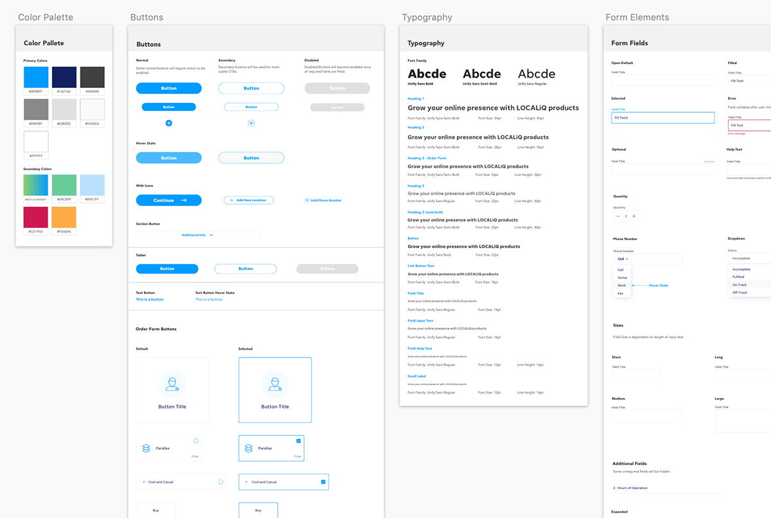Click the Add Phone Number link
This screenshot has height=518, width=771.
pos(323,200)
